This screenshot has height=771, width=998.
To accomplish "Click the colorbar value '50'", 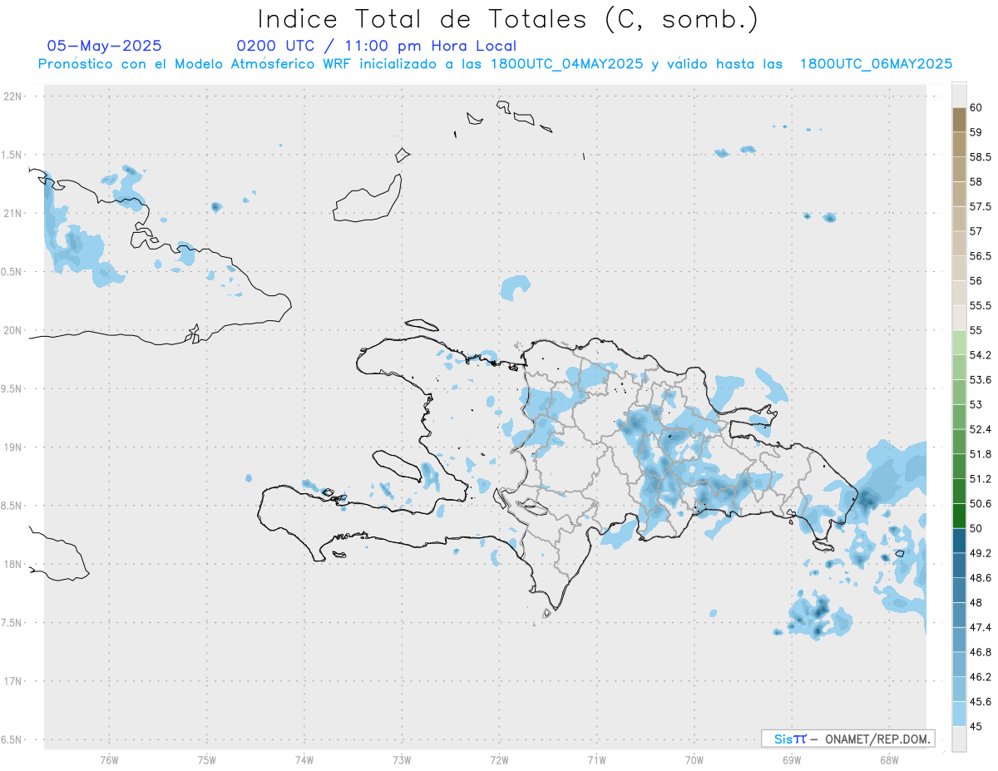I will [x=976, y=528].
